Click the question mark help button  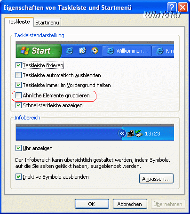click(172, 7)
